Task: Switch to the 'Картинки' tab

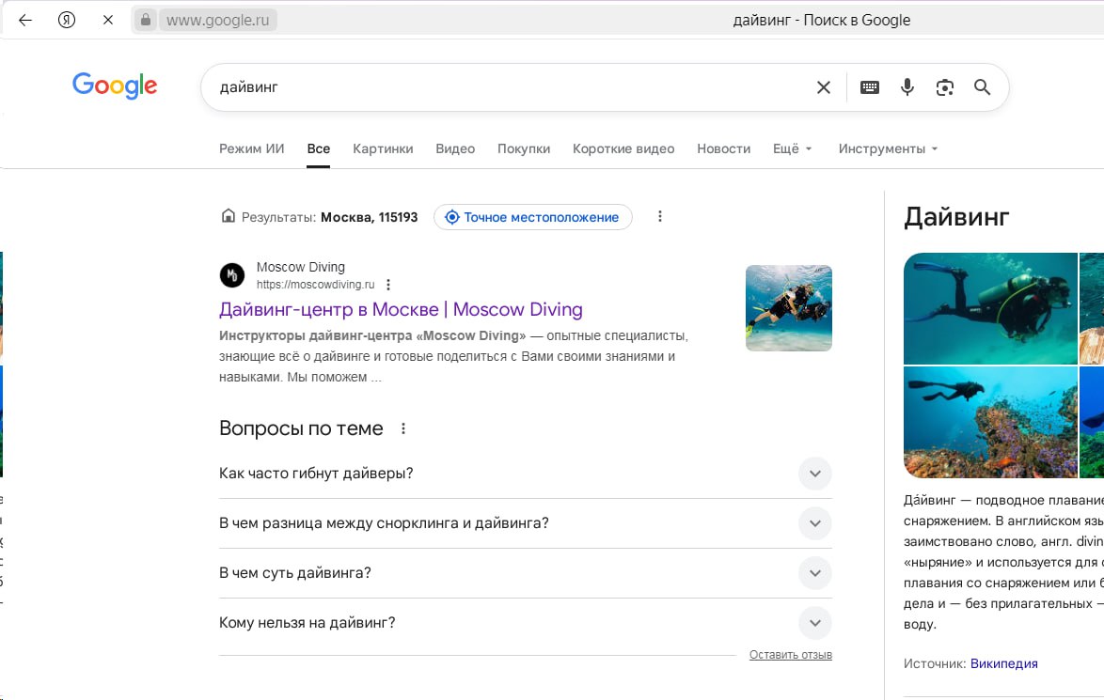Action: point(383,148)
